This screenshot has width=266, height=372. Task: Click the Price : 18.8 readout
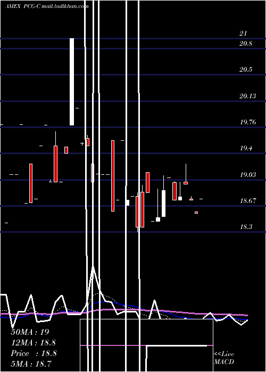(34, 353)
